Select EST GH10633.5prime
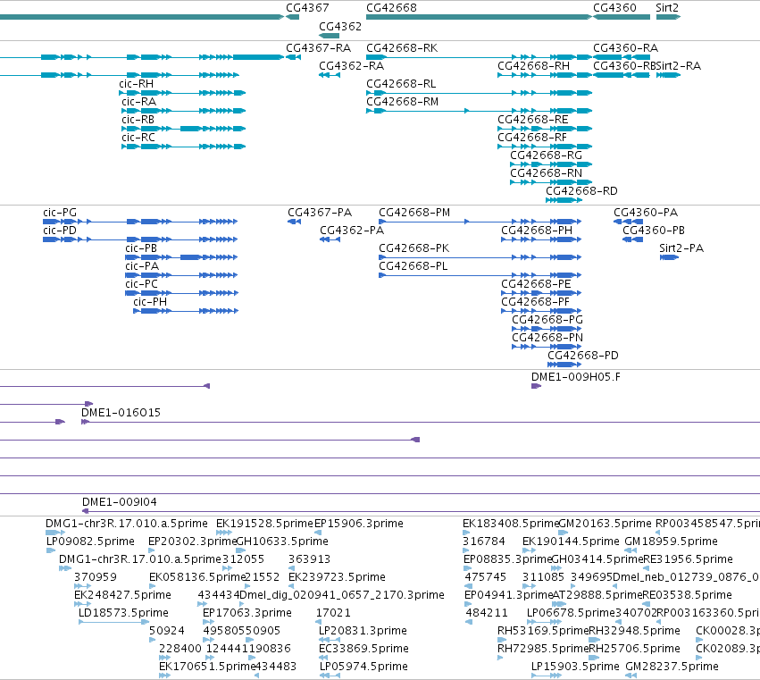The height and width of the screenshot is (680, 760). [x=282, y=541]
